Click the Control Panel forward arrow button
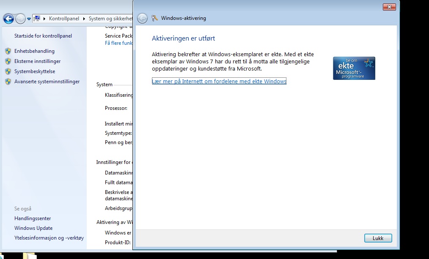 point(21,19)
